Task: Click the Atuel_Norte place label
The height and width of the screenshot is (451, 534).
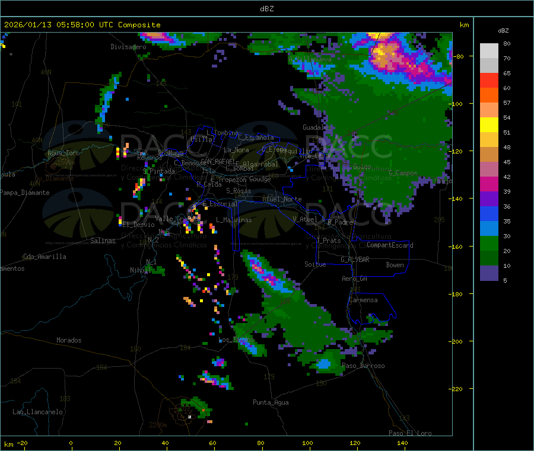Action: tap(282, 199)
